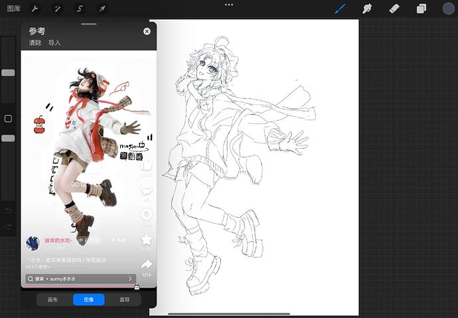Open the 图库 gallery
This screenshot has width=458, height=318.
click(x=14, y=9)
